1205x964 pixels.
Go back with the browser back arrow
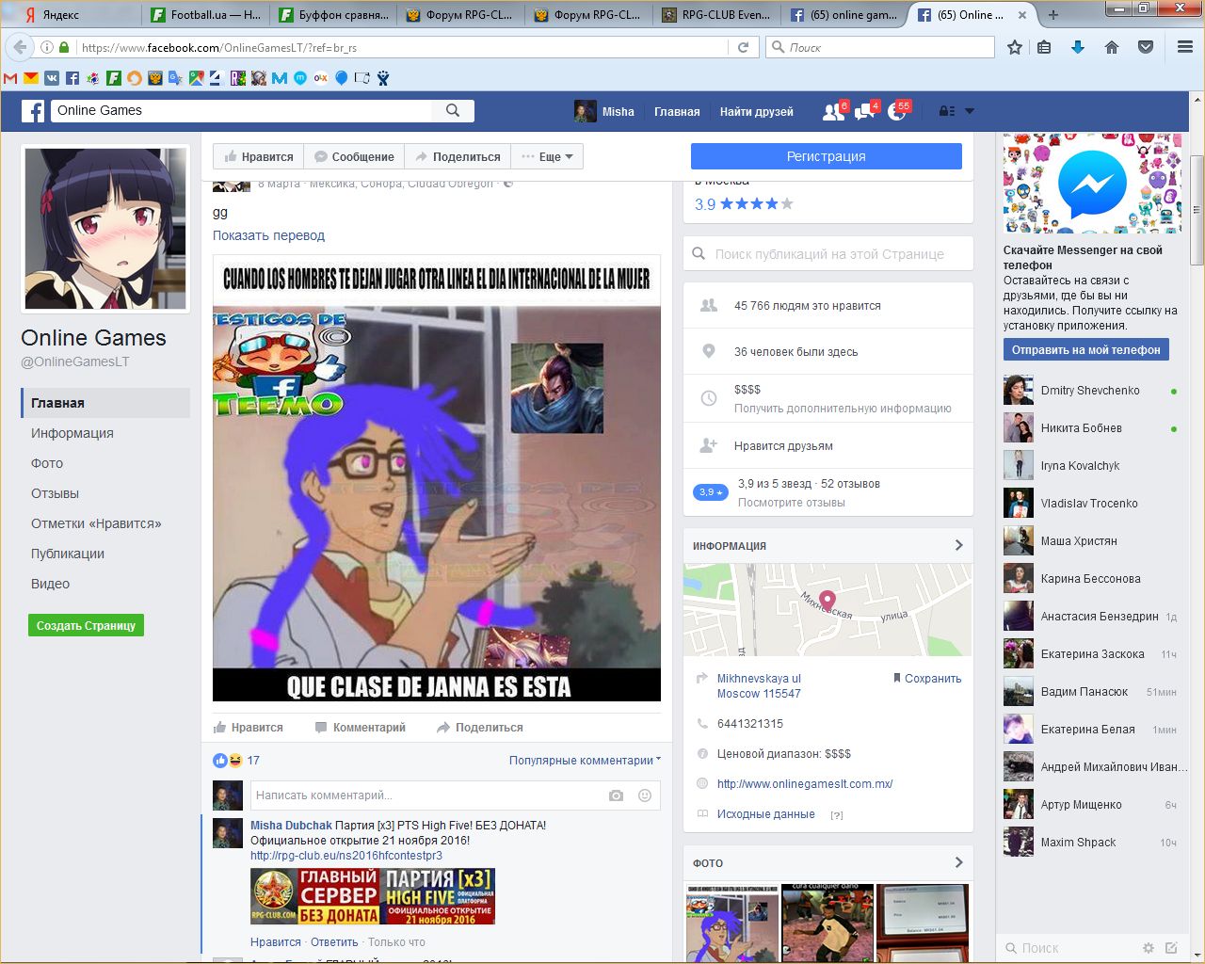20,47
